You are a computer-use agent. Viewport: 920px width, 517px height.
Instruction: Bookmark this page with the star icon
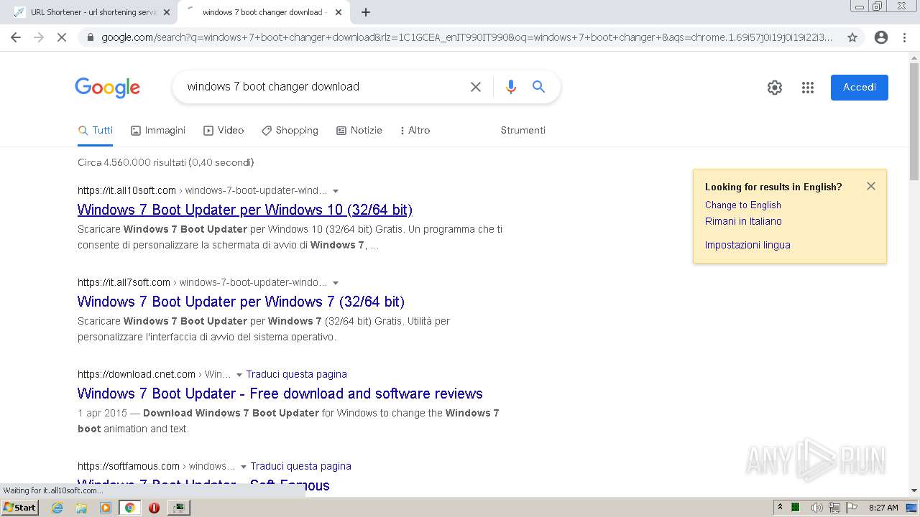[852, 37]
